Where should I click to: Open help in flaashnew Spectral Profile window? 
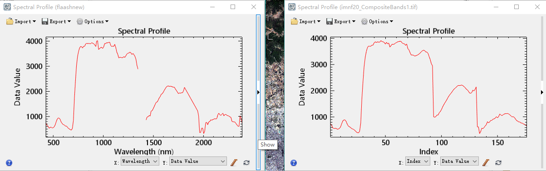(9, 162)
